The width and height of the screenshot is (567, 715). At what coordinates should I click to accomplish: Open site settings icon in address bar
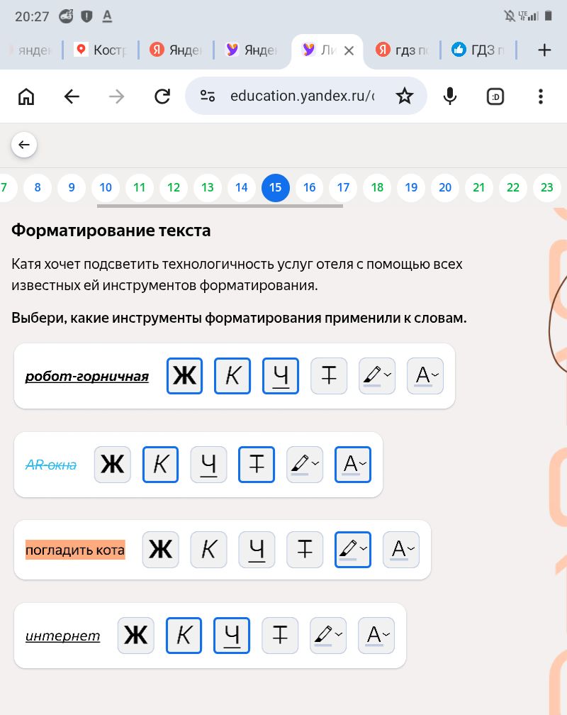(208, 96)
